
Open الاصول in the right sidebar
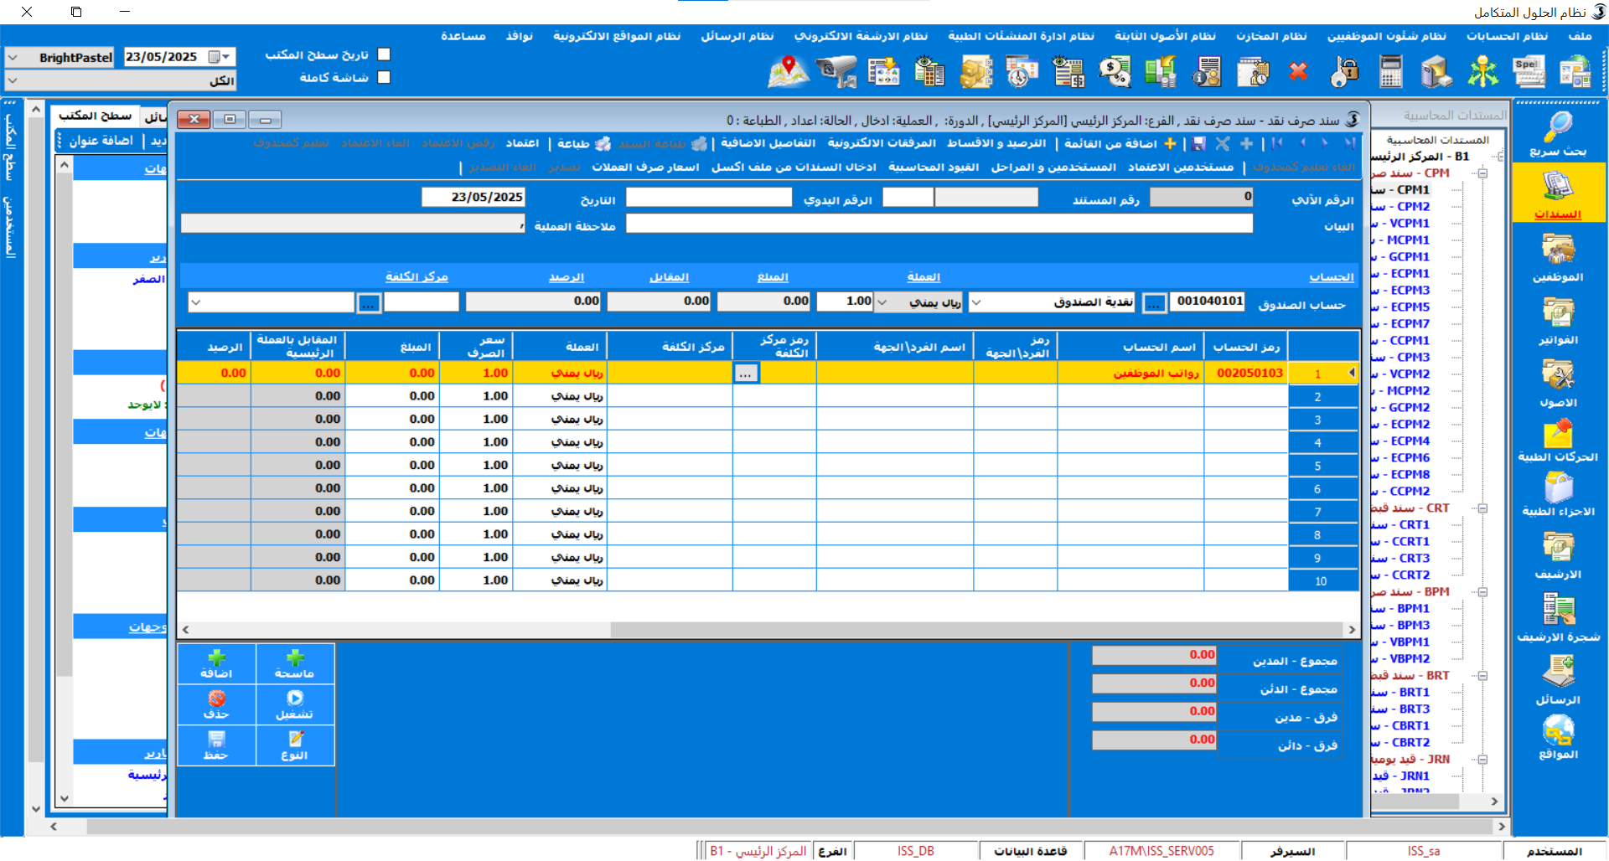pos(1558,384)
